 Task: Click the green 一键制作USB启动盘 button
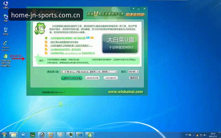(x=72, y=78)
